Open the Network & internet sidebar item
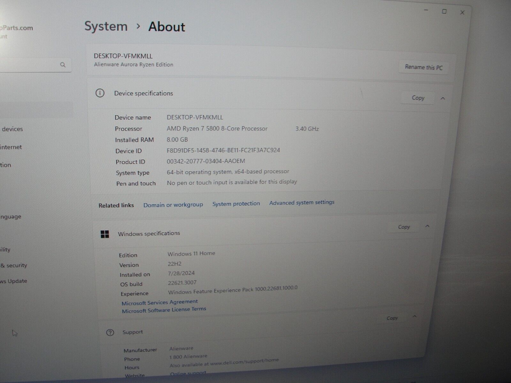Viewport: 511px width, 383px height. [11, 147]
